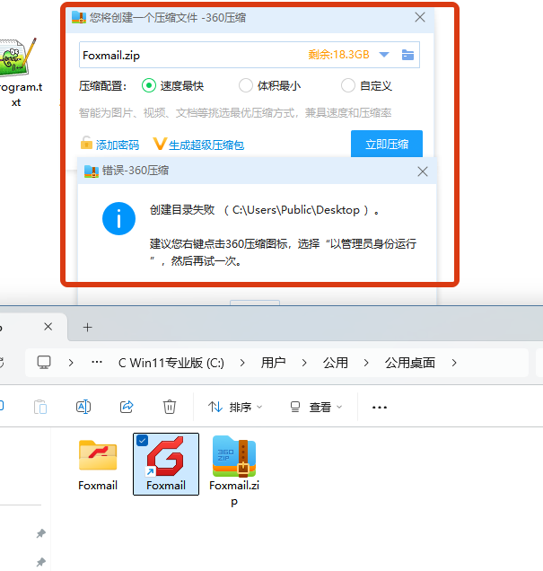Open the 排序 sort dropdown
The image size is (543, 571).
click(x=235, y=407)
